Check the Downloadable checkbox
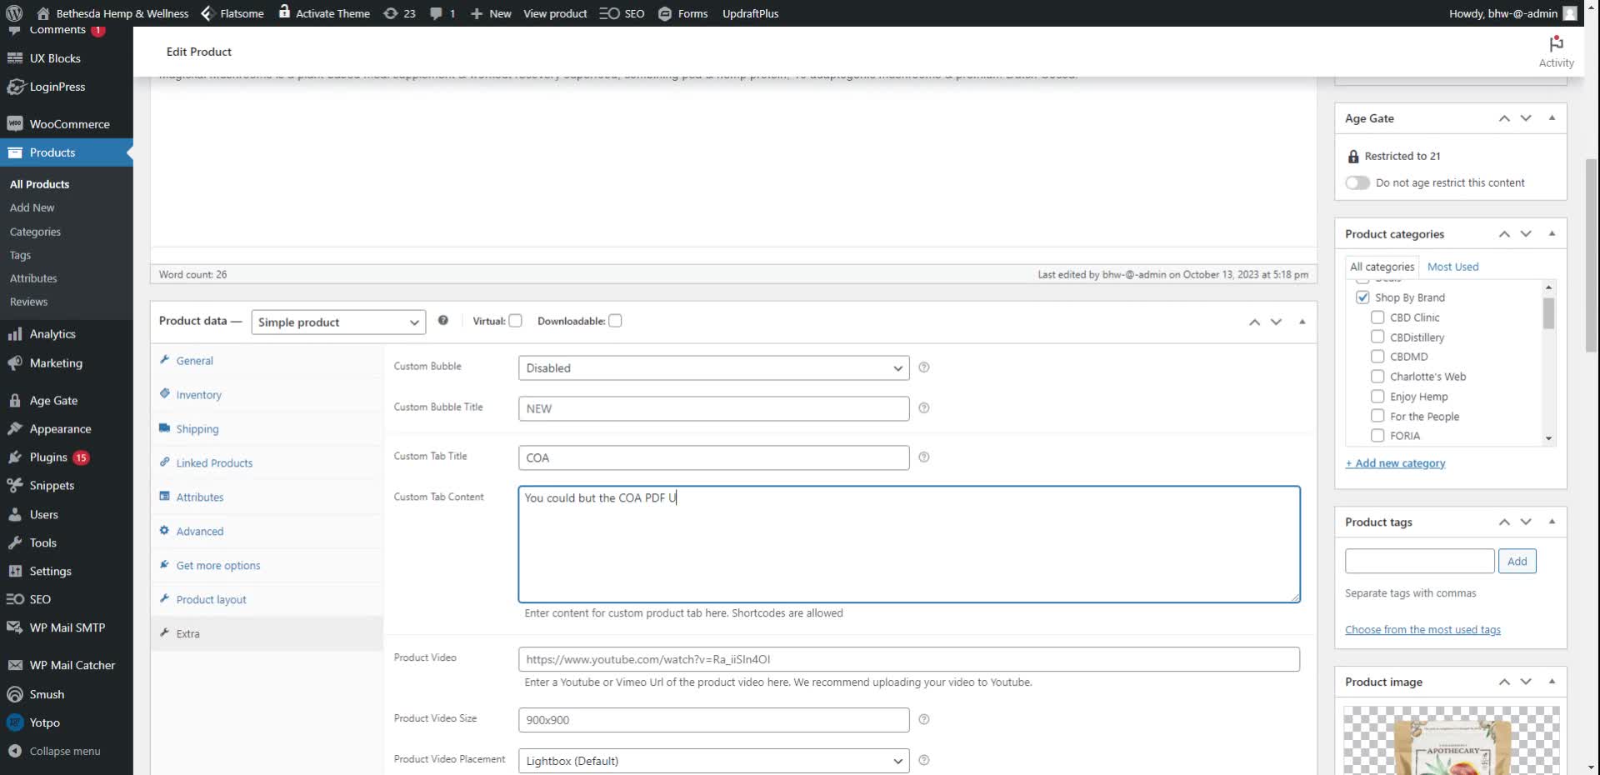The height and width of the screenshot is (775, 1600). [615, 321]
